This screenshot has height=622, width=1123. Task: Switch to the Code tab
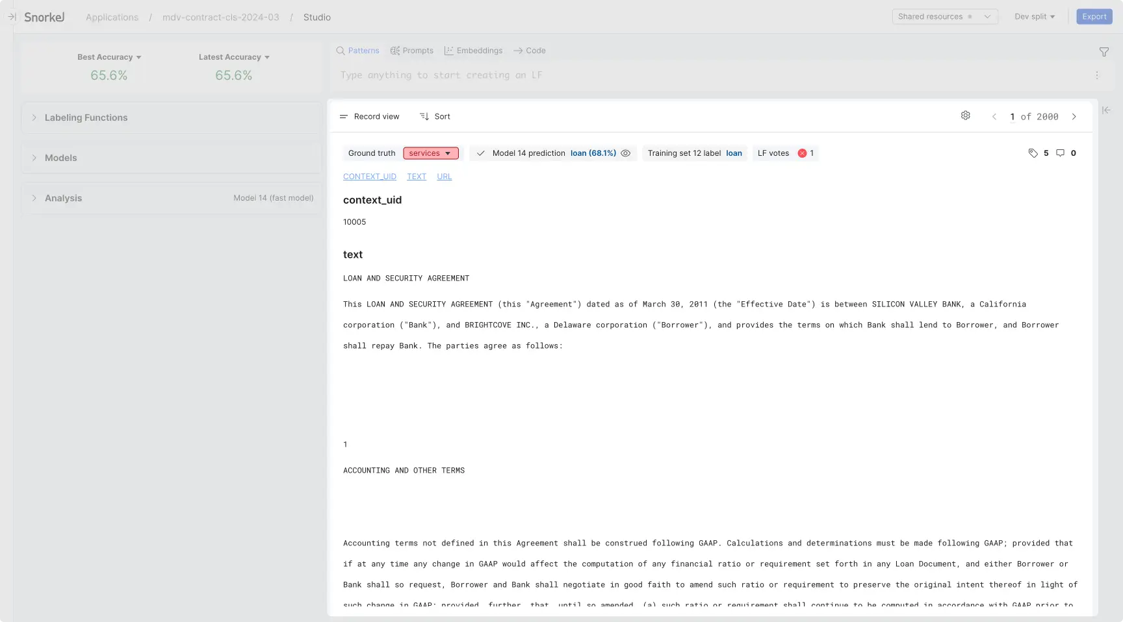click(x=530, y=51)
